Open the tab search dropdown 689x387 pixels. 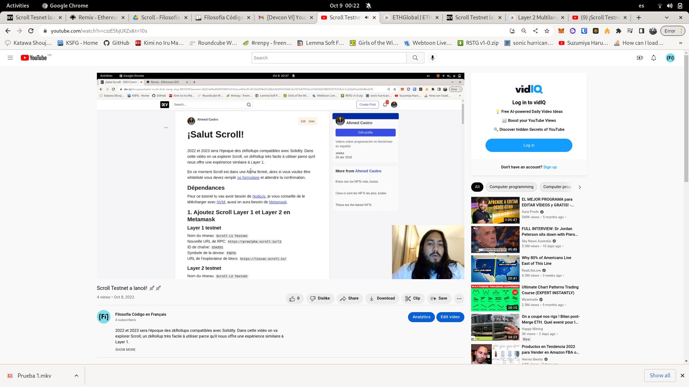point(667,17)
